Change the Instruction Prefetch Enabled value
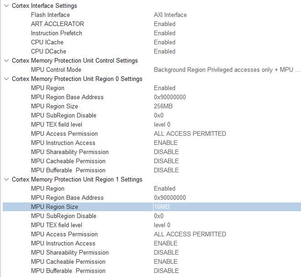 [164, 33]
